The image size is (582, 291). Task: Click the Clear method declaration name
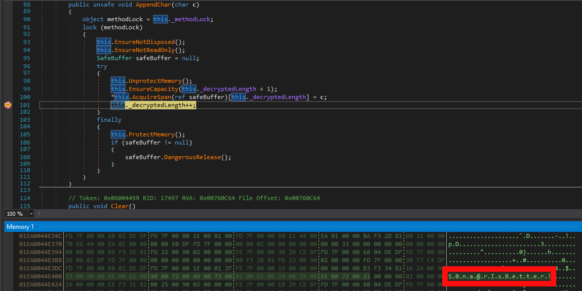[x=120, y=206]
